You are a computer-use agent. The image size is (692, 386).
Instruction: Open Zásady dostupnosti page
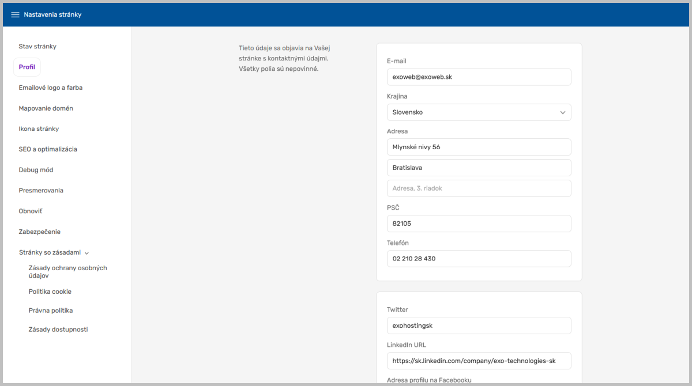(x=58, y=330)
